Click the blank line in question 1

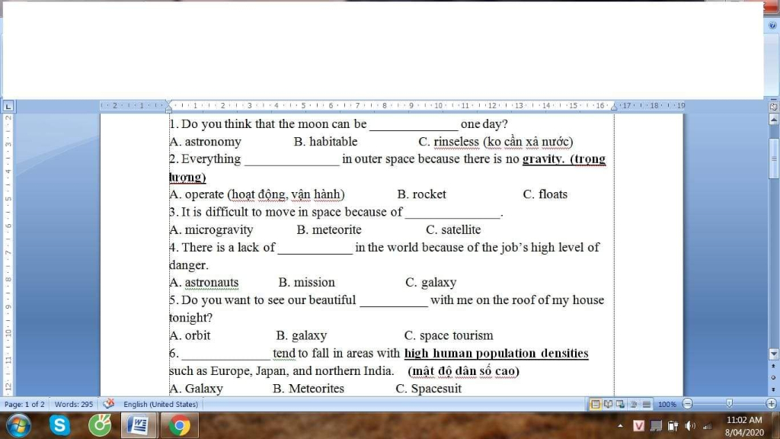pos(414,126)
